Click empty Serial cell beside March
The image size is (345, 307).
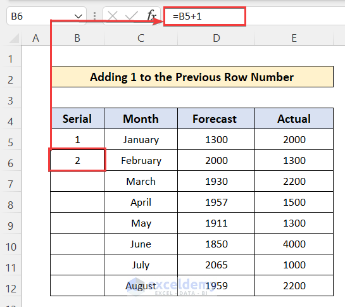pos(77,181)
